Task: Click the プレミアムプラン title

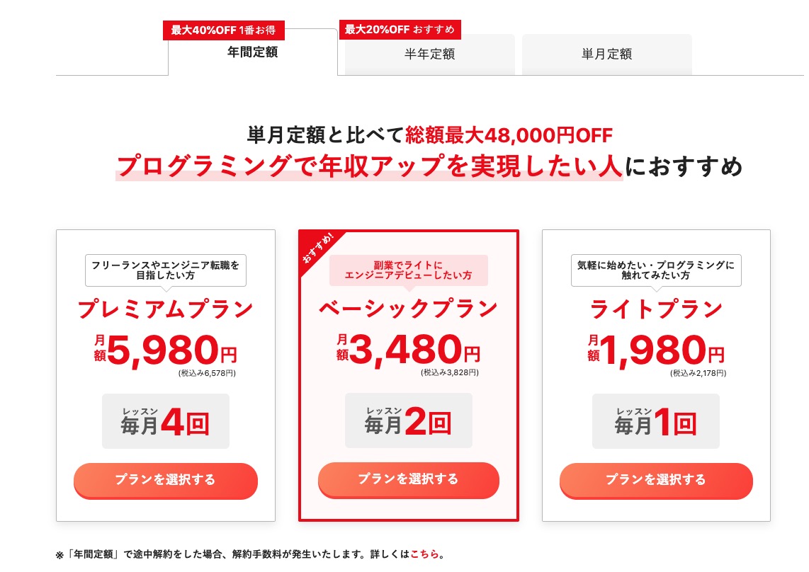Action: click(x=166, y=309)
